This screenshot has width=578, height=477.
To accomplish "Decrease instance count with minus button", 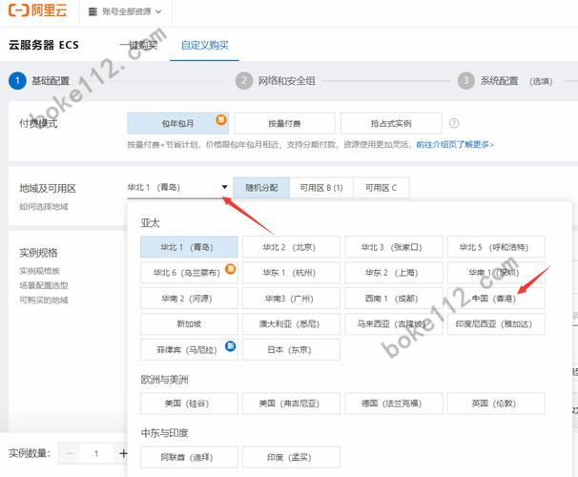I will [70, 453].
